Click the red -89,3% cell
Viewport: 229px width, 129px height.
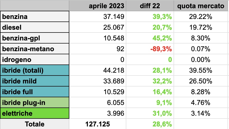pyautogui.click(x=150, y=49)
